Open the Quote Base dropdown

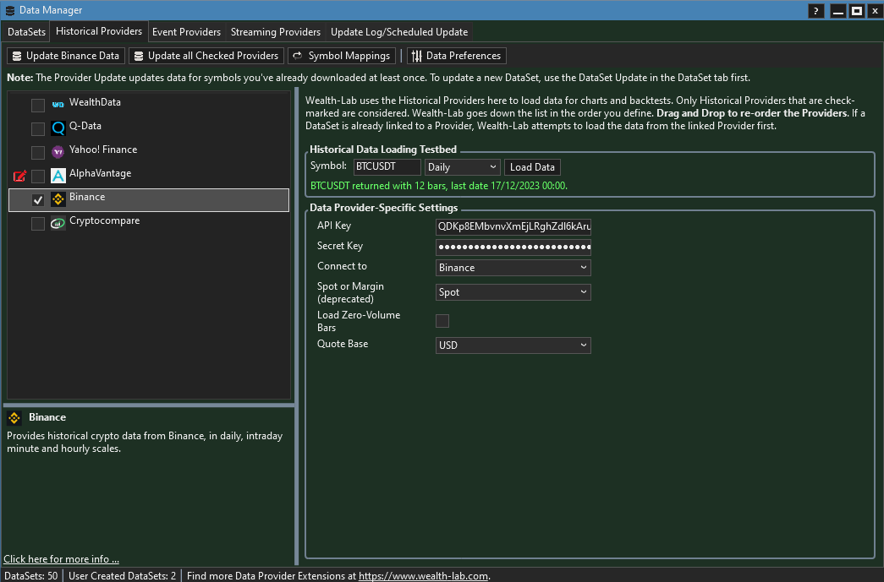[513, 345]
